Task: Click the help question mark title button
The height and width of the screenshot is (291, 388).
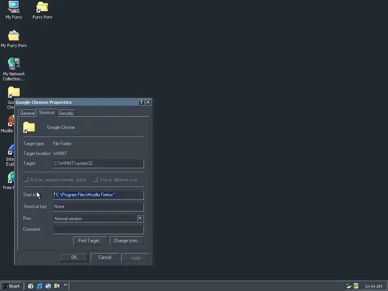Action: click(141, 102)
